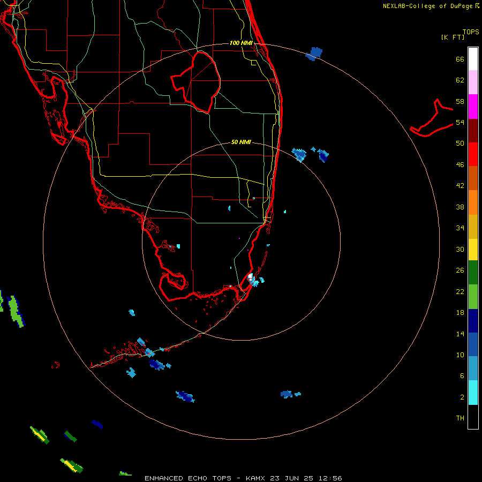This screenshot has height=482, width=482.
Task: Click the "46" legend value
Action: (x=460, y=165)
